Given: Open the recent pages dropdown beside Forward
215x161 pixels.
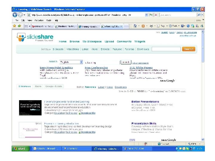Looking at the screenshot, I should coord(24,15).
